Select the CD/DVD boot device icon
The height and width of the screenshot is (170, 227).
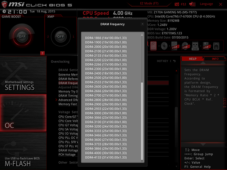(164, 46)
